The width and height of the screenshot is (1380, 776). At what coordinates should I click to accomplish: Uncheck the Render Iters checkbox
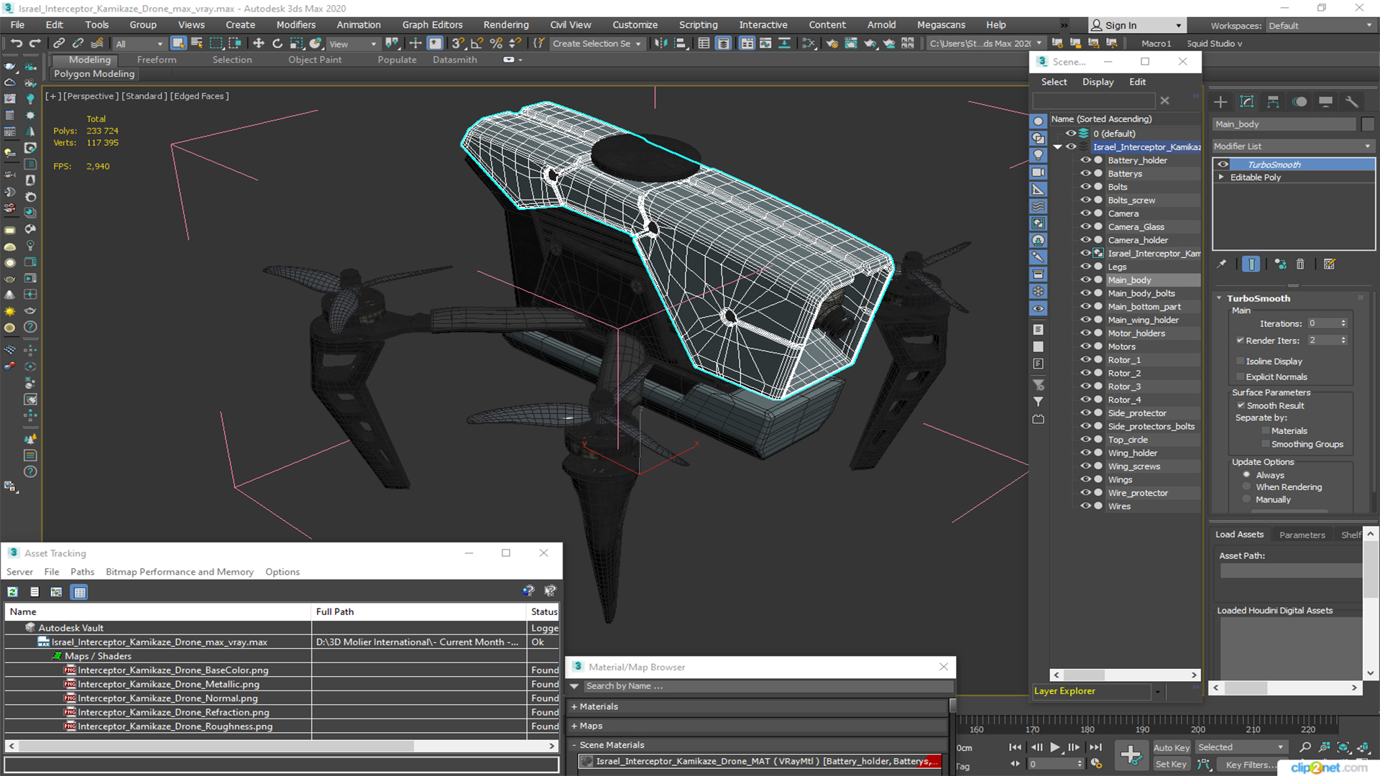pos(1240,341)
